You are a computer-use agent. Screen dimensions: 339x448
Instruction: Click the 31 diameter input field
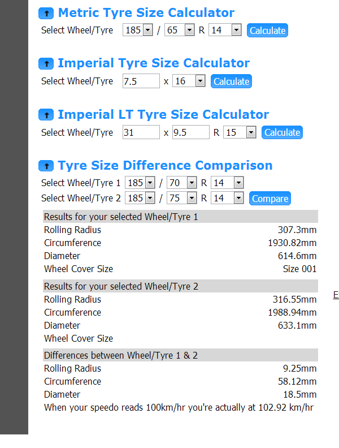click(141, 132)
